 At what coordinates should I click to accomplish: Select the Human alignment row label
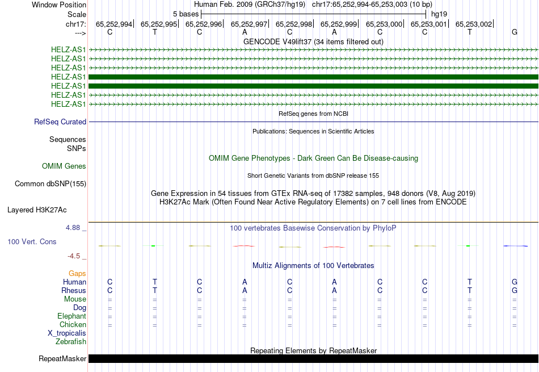(74, 282)
